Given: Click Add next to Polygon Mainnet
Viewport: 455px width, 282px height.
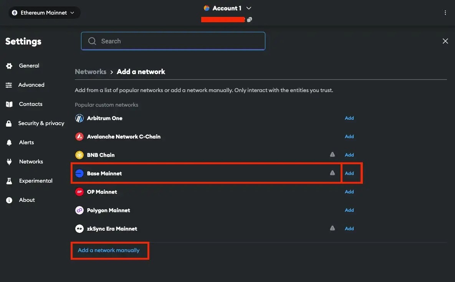Looking at the screenshot, I should click(349, 210).
